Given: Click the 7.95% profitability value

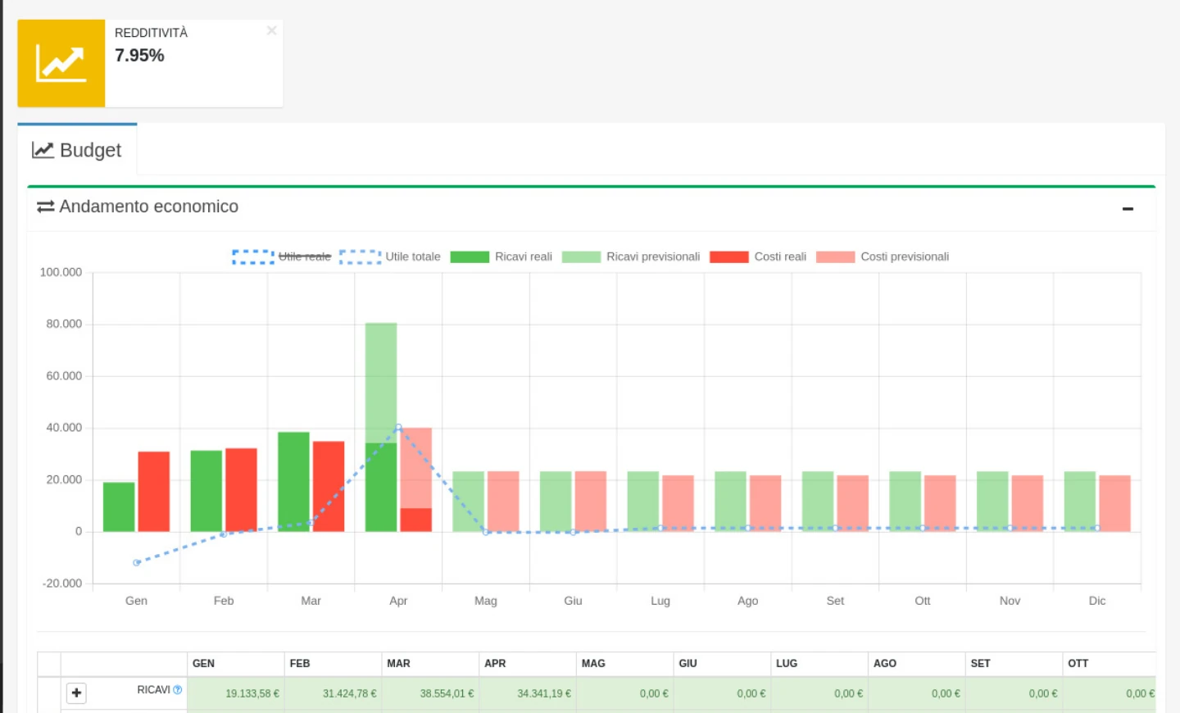Looking at the screenshot, I should pos(139,56).
